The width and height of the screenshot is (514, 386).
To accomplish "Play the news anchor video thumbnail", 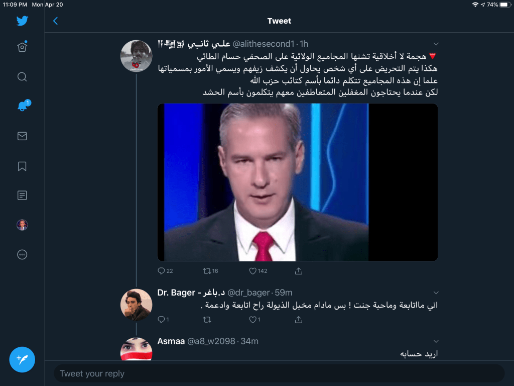I will pos(298,182).
